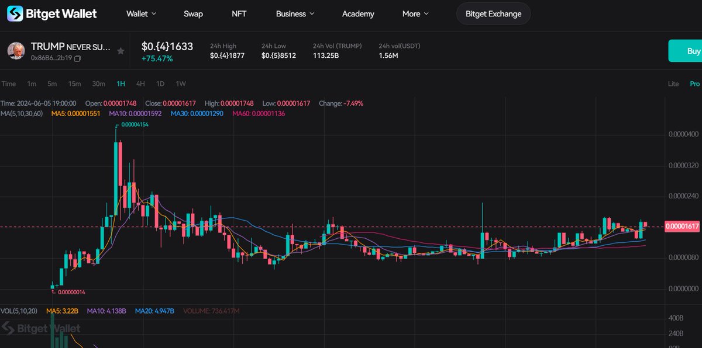Click the TRUMP NEVER SU... token name

[71, 47]
